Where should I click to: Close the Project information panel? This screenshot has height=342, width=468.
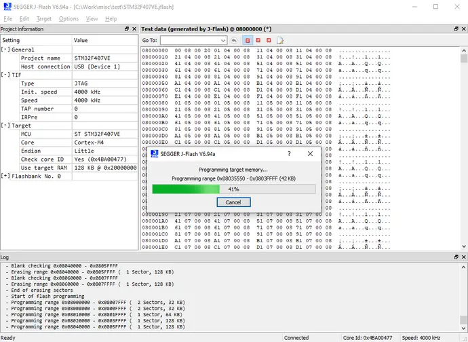[134, 29]
